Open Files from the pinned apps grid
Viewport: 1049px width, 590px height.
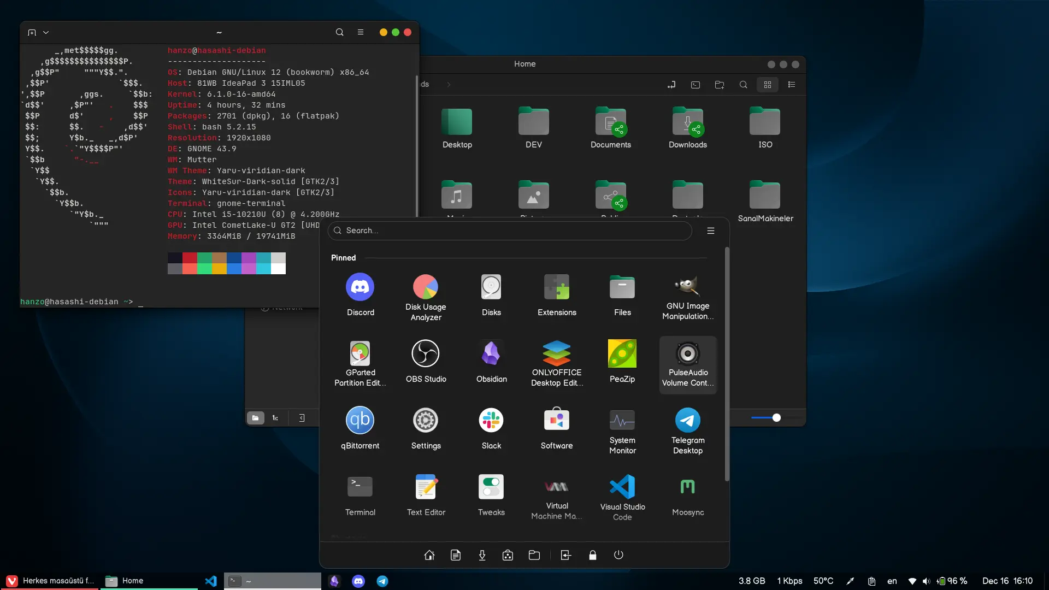[x=622, y=295]
